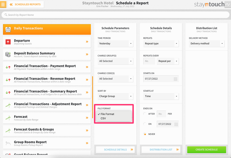Select the NEVER radio button
231x158 pixels.
pyautogui.click(x=145, y=134)
